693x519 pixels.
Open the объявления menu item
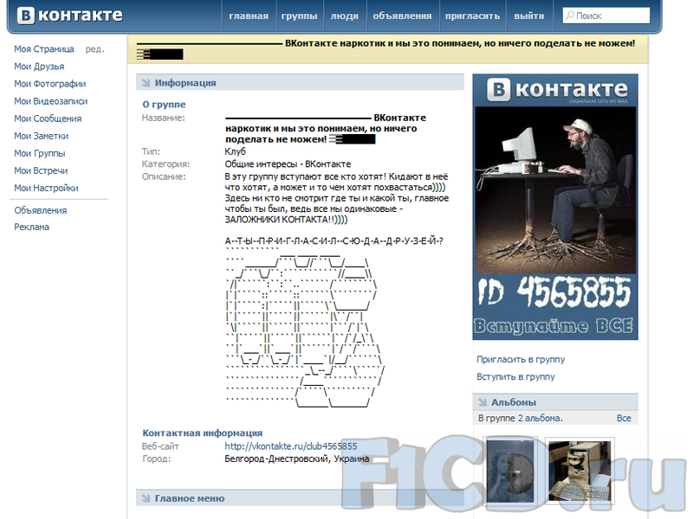click(x=402, y=16)
